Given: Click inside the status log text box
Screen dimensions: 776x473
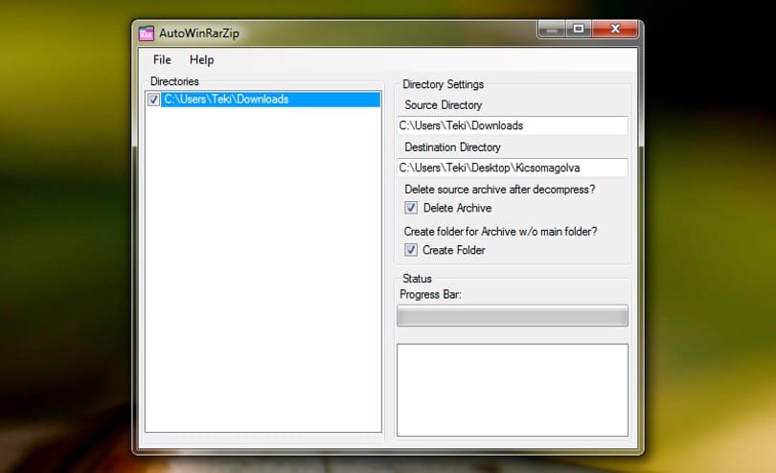Looking at the screenshot, I should pyautogui.click(x=513, y=391).
